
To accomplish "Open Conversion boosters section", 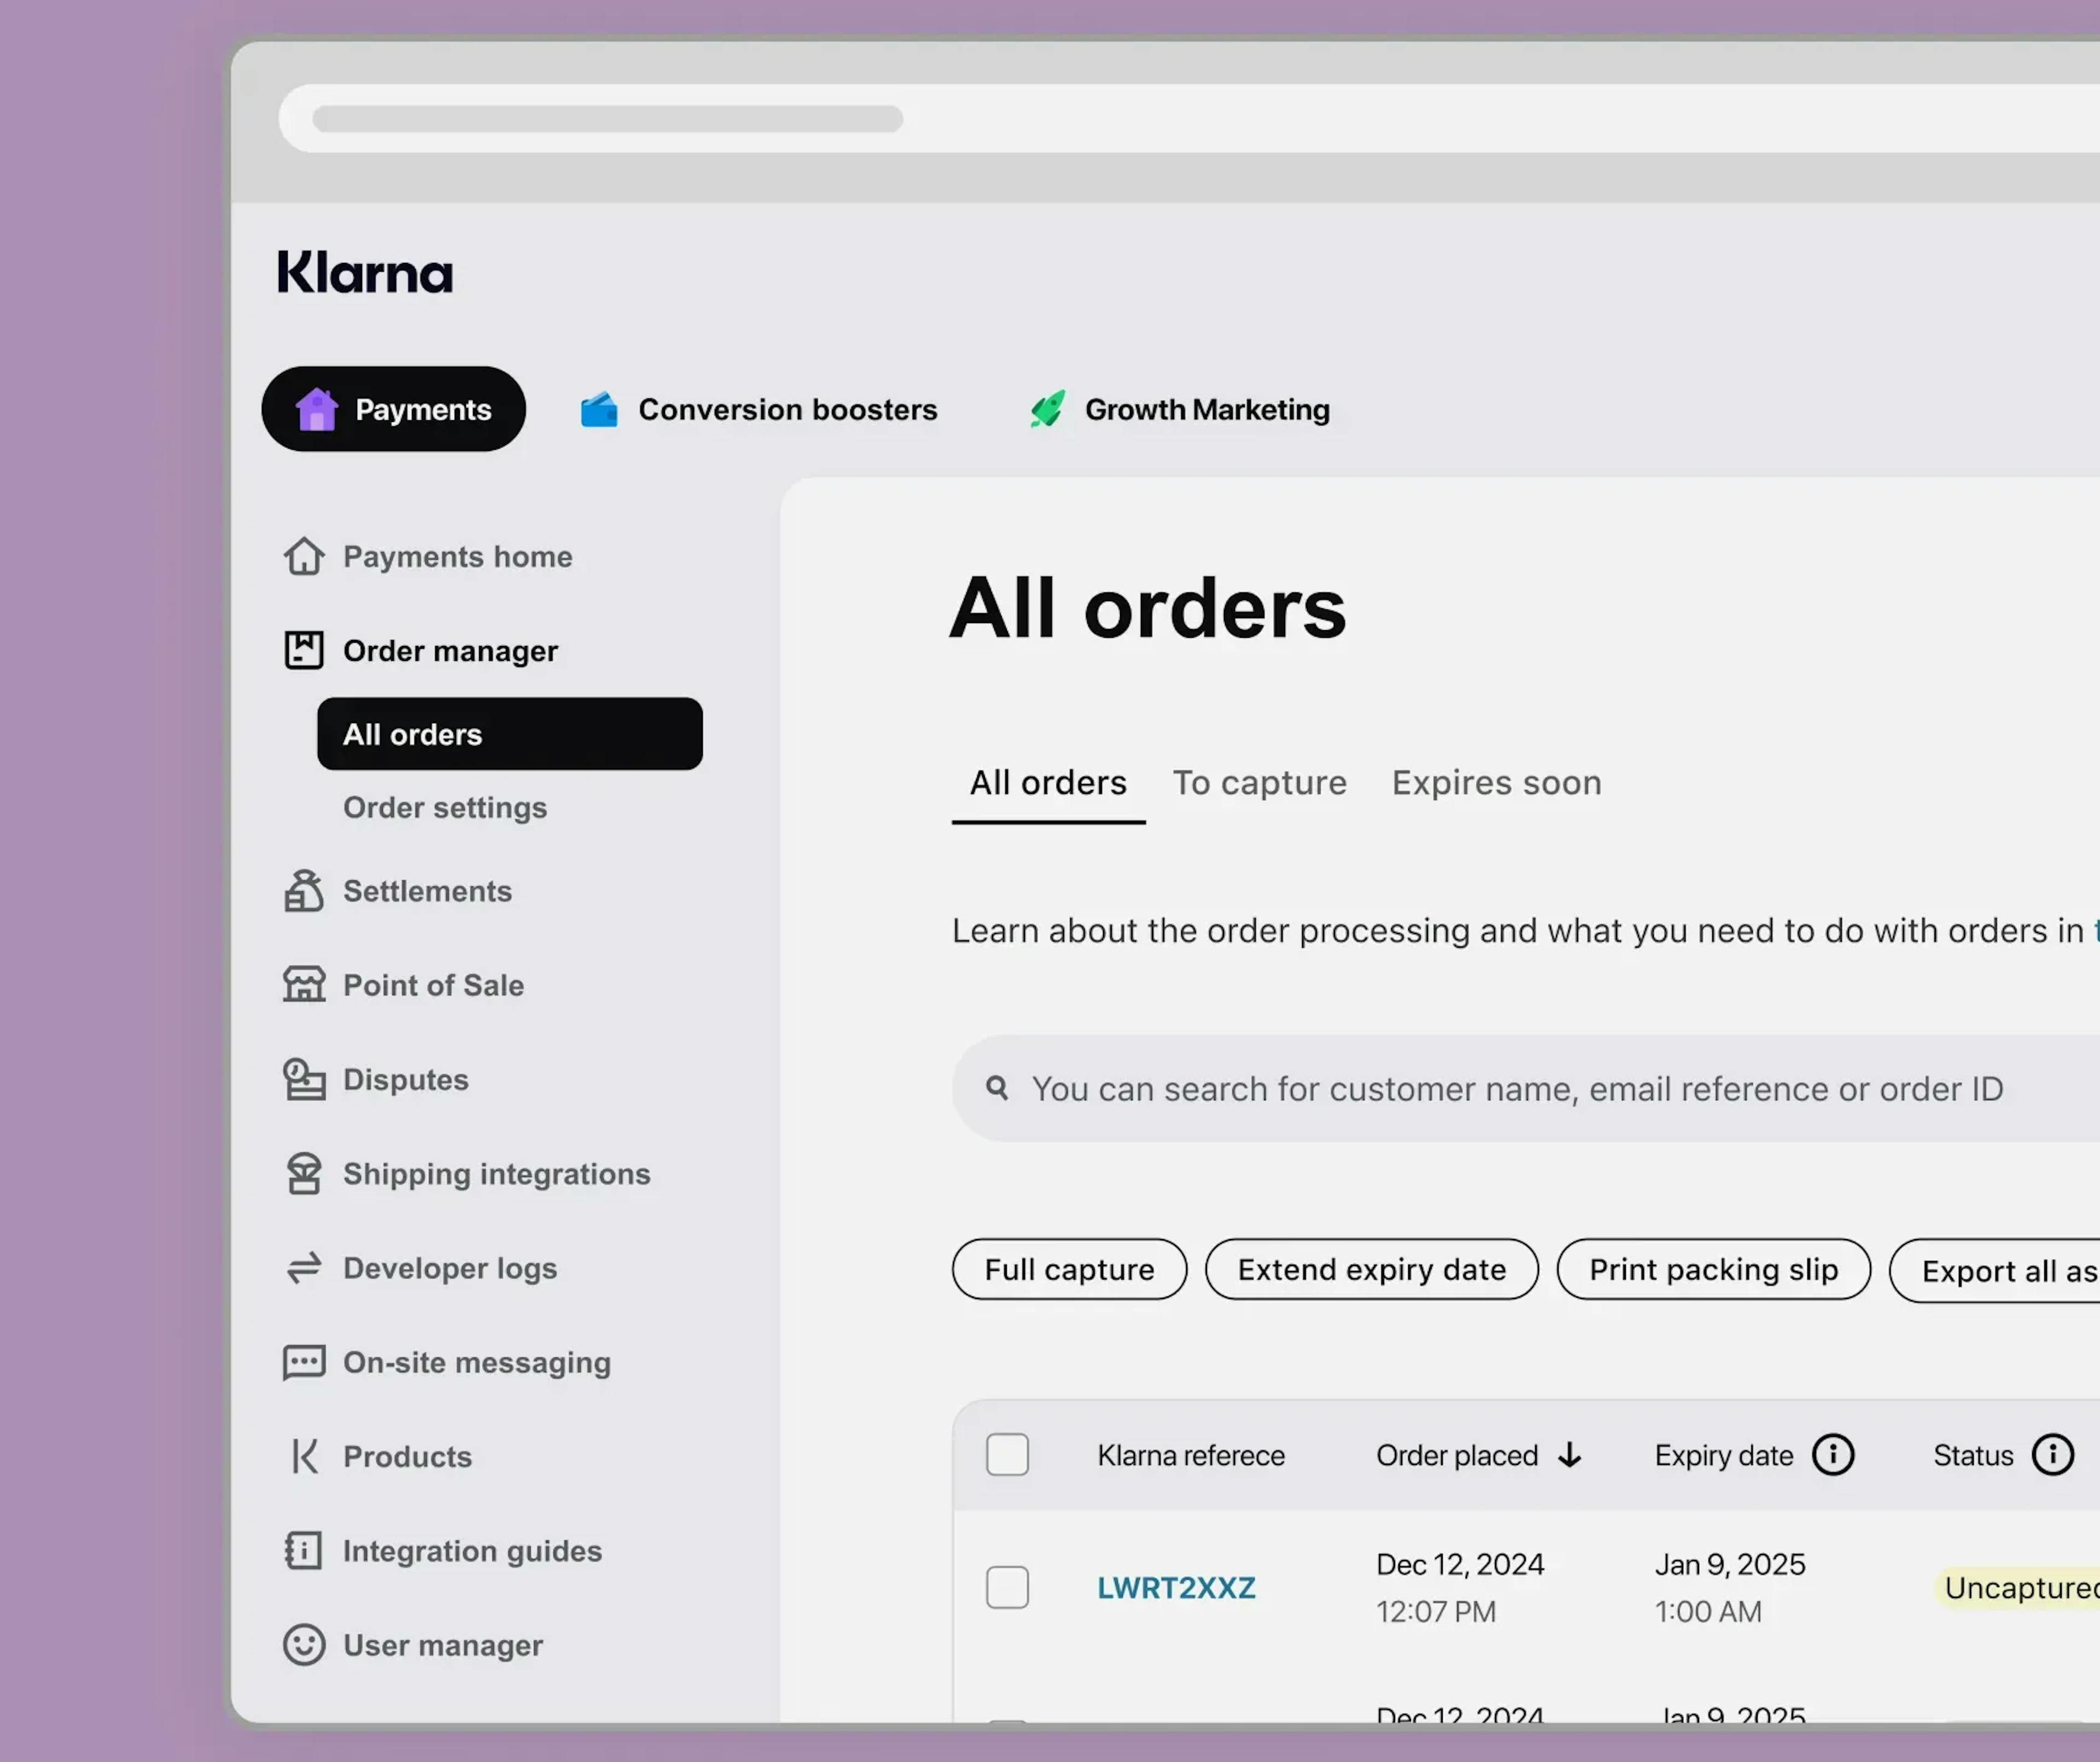I will pyautogui.click(x=759, y=409).
